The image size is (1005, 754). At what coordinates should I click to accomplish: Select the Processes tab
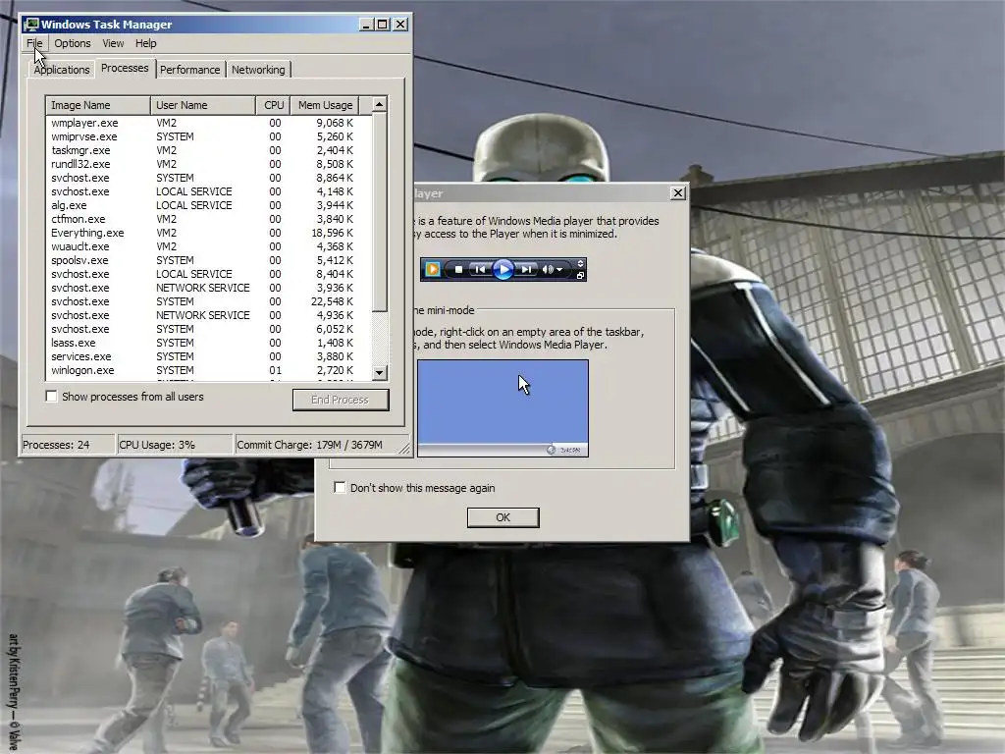click(x=125, y=68)
